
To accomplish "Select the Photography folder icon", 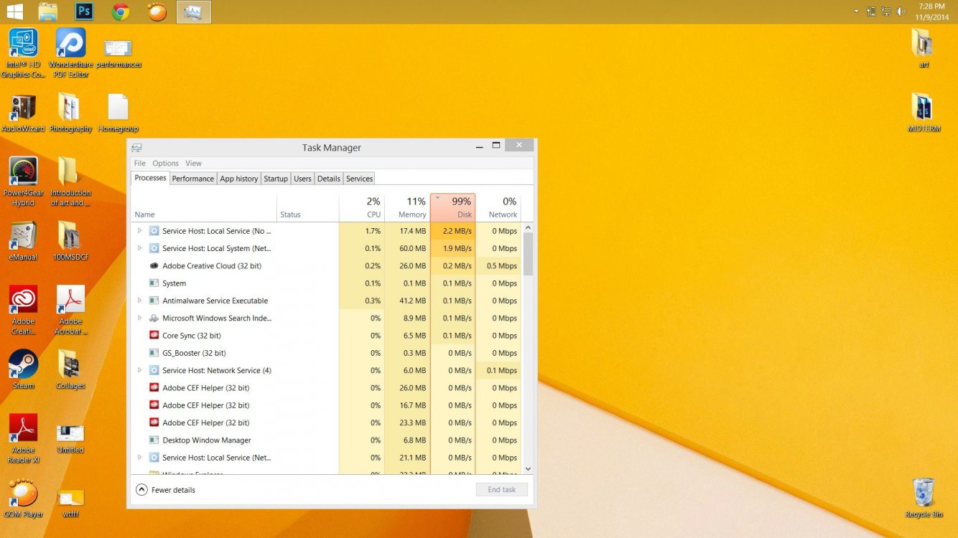I will [70, 113].
